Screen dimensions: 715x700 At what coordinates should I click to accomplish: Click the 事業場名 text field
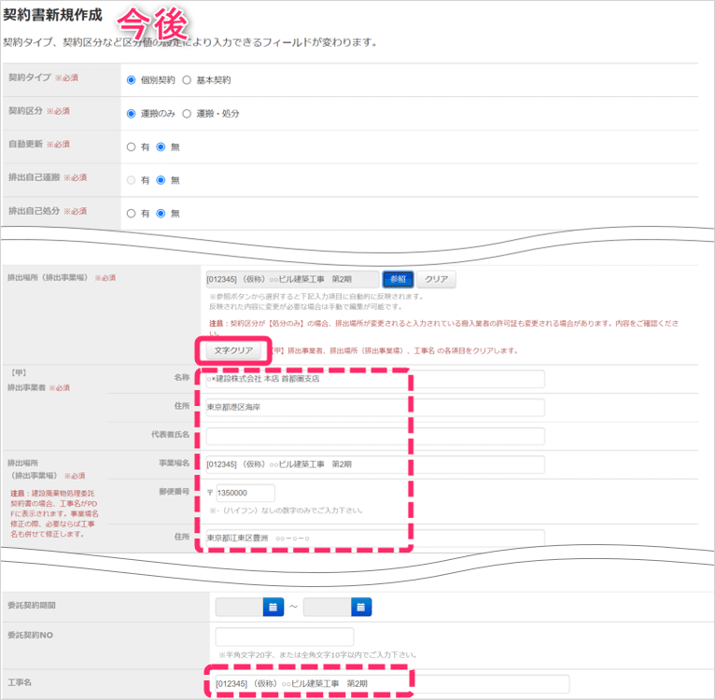point(374,465)
